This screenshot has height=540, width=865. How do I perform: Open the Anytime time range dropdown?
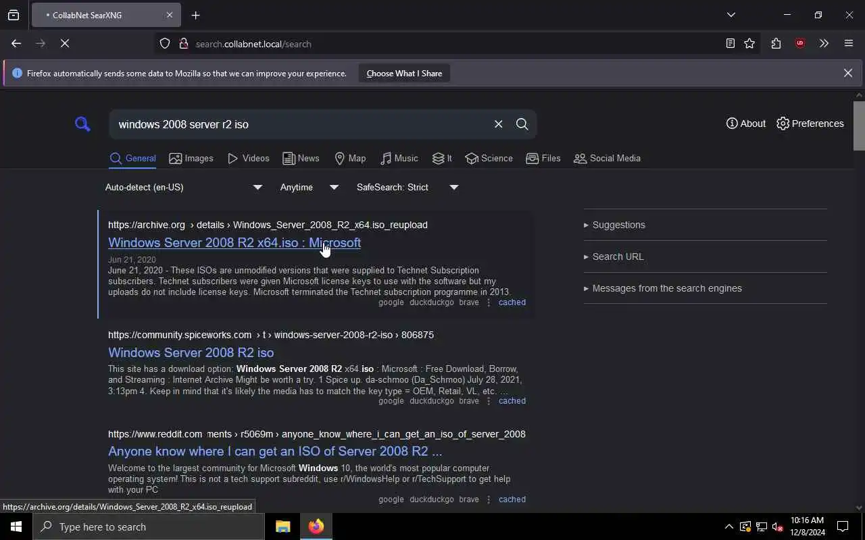tap(310, 188)
